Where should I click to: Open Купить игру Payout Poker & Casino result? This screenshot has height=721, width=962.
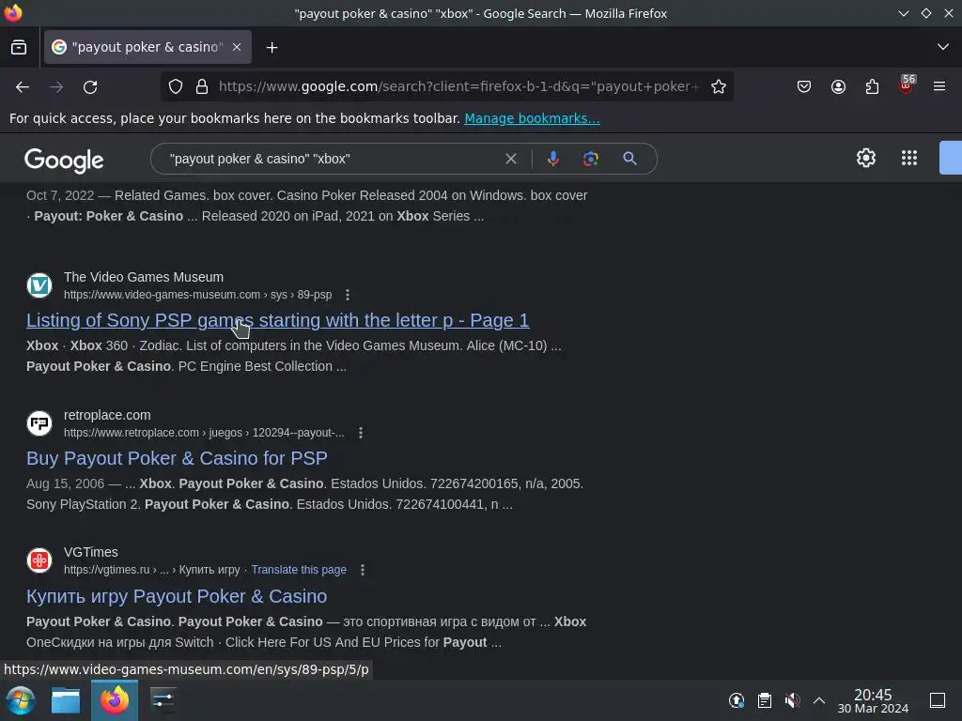[177, 596]
